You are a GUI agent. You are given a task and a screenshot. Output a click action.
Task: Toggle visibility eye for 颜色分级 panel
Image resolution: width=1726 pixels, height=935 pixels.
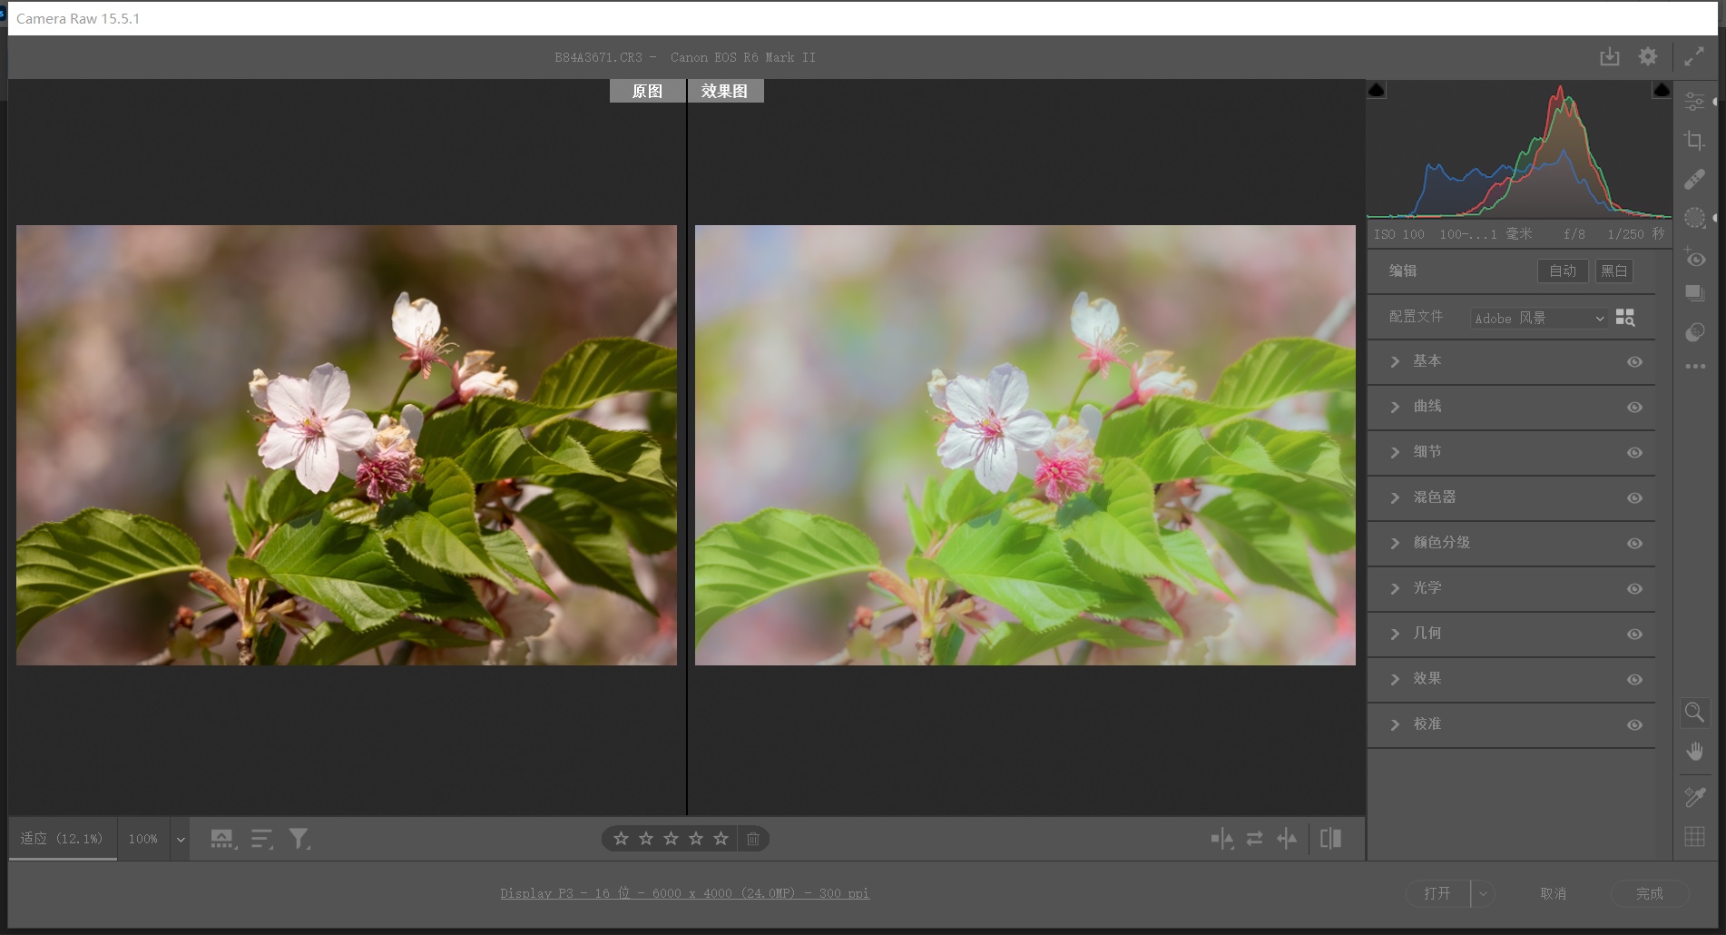(1634, 544)
